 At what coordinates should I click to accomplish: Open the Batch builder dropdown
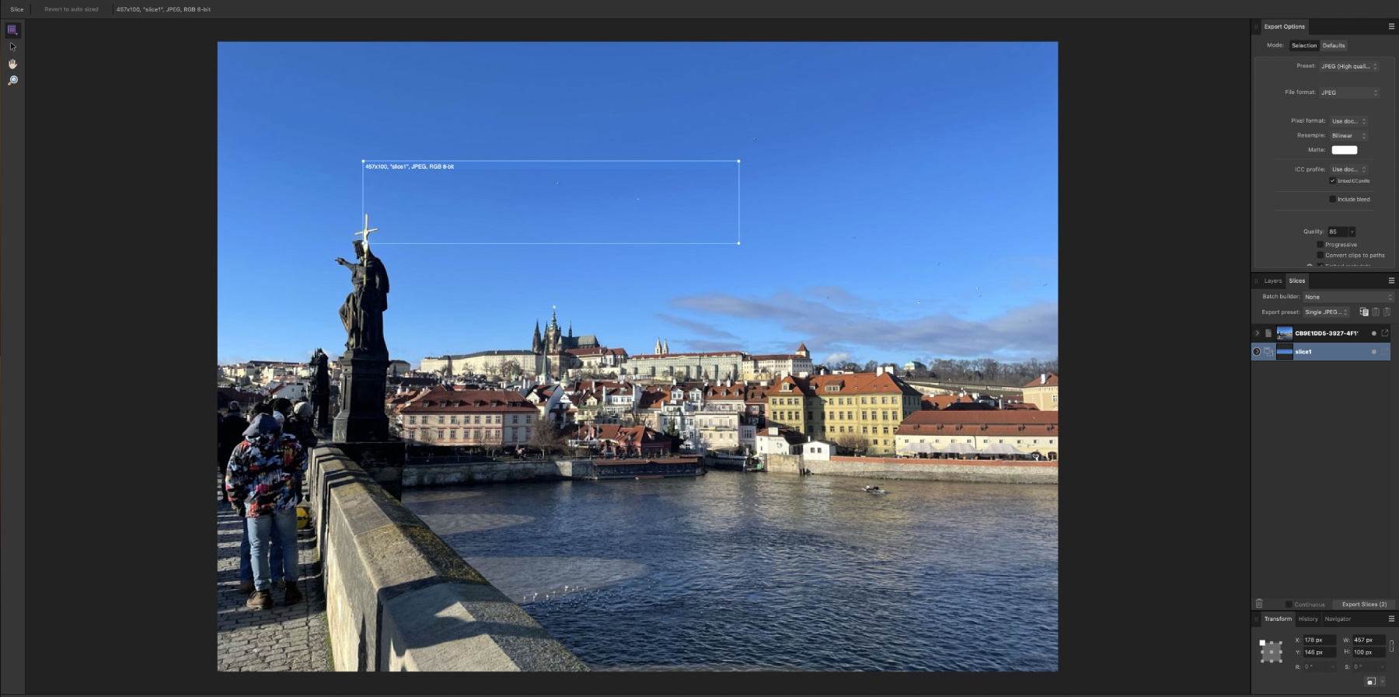(x=1348, y=297)
